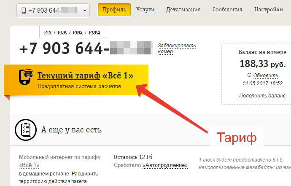Click Заблокировать номер link
This screenshot has width=291, height=186.
click(177, 49)
